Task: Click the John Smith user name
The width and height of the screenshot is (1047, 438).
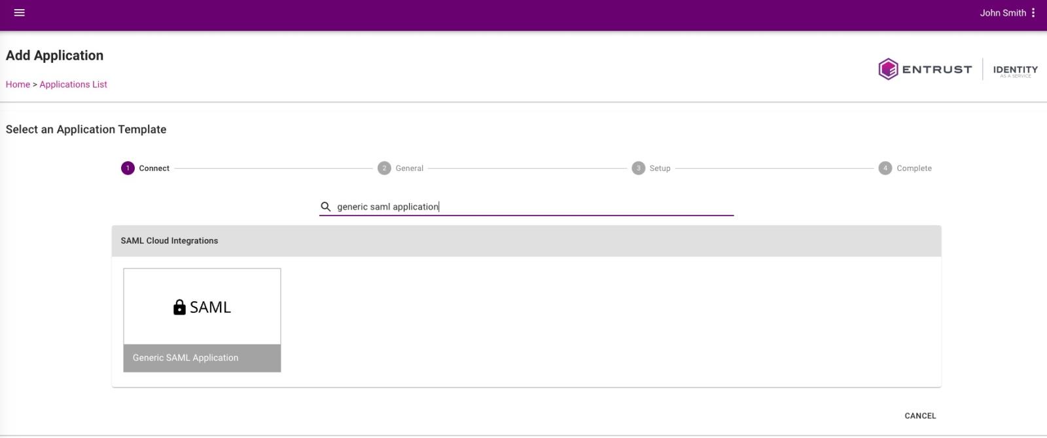Action: coord(1002,12)
